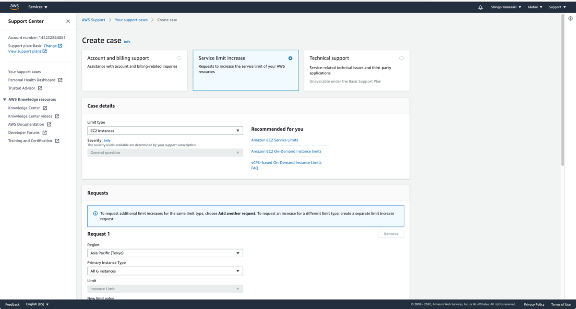
Task: Go to AWS Support breadcrumb
Action: [x=95, y=20]
